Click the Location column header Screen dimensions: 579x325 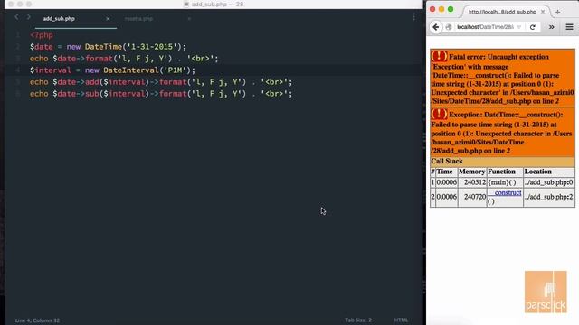pyautogui.click(x=549, y=172)
